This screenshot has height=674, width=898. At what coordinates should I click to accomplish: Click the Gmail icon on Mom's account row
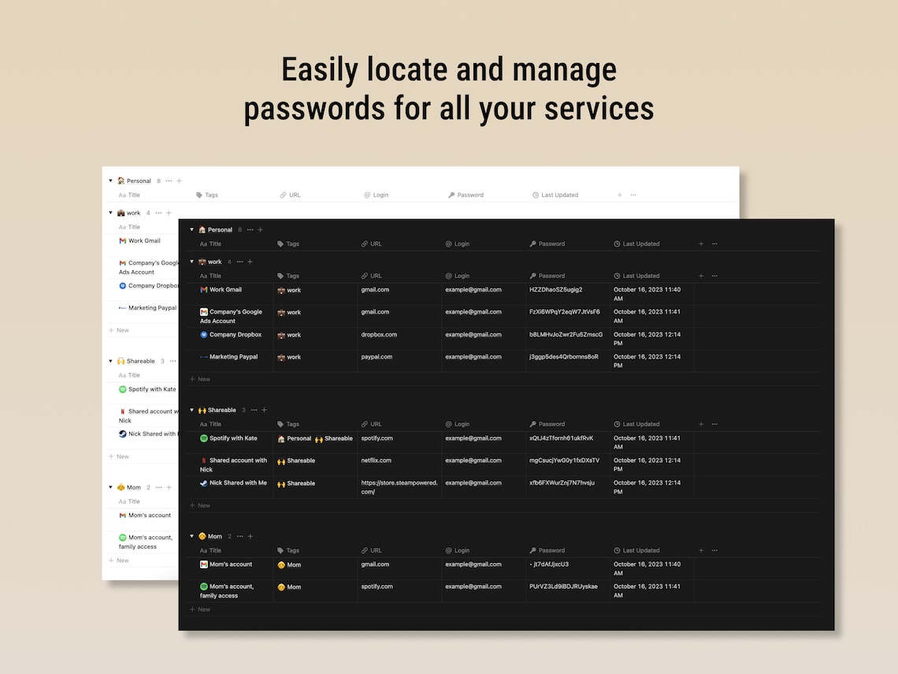[204, 564]
